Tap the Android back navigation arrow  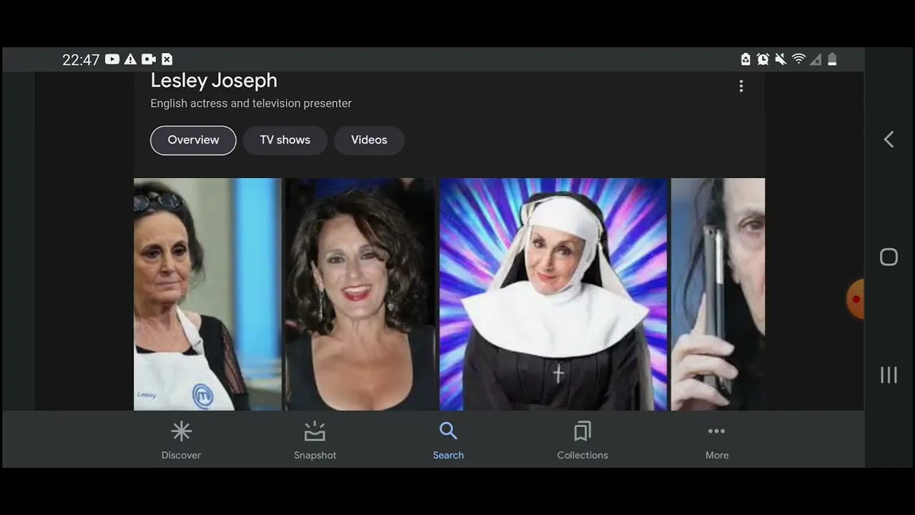(x=889, y=139)
